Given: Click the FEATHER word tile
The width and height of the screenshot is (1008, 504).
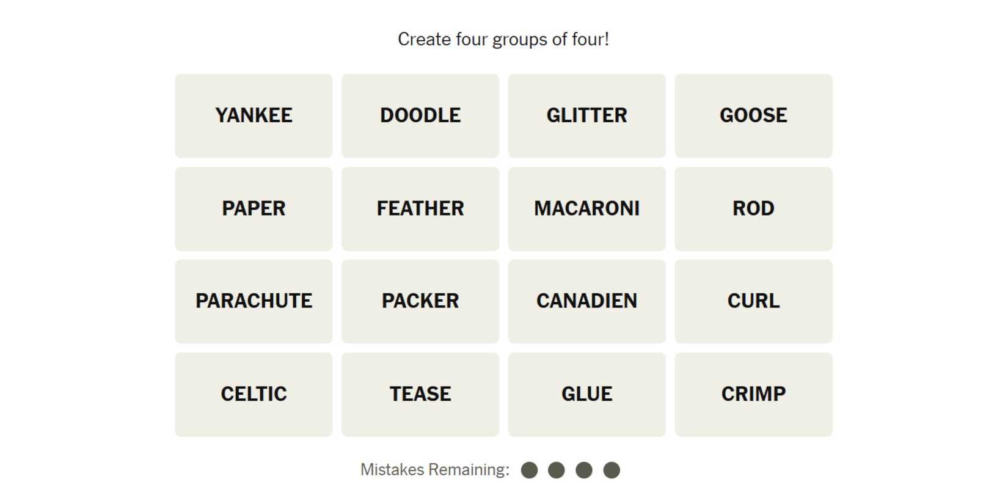Looking at the screenshot, I should coord(420,208).
